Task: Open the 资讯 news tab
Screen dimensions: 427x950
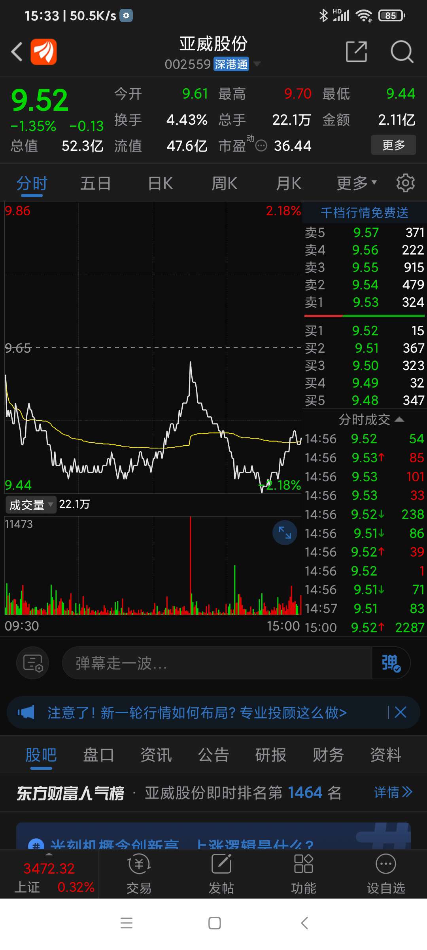Action: click(x=156, y=755)
